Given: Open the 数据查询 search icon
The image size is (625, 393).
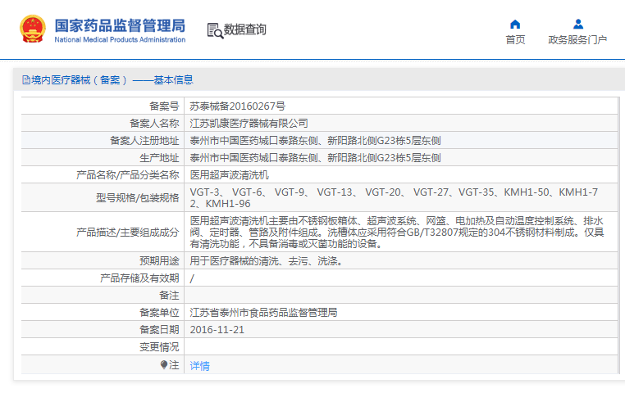Looking at the screenshot, I should (x=215, y=30).
